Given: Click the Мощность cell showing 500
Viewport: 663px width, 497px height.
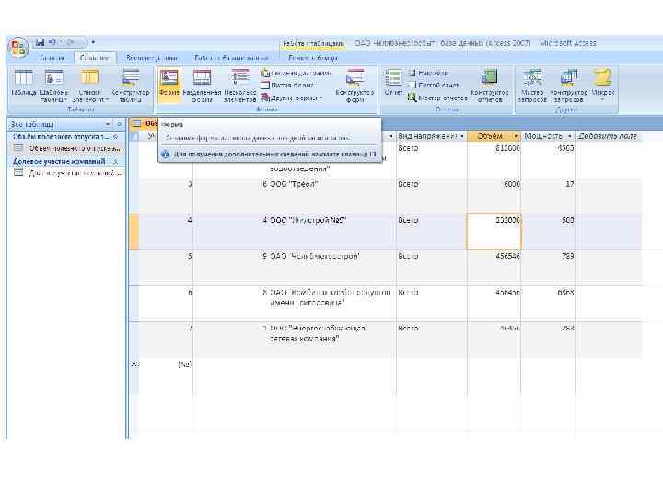Looking at the screenshot, I should pos(549,232).
